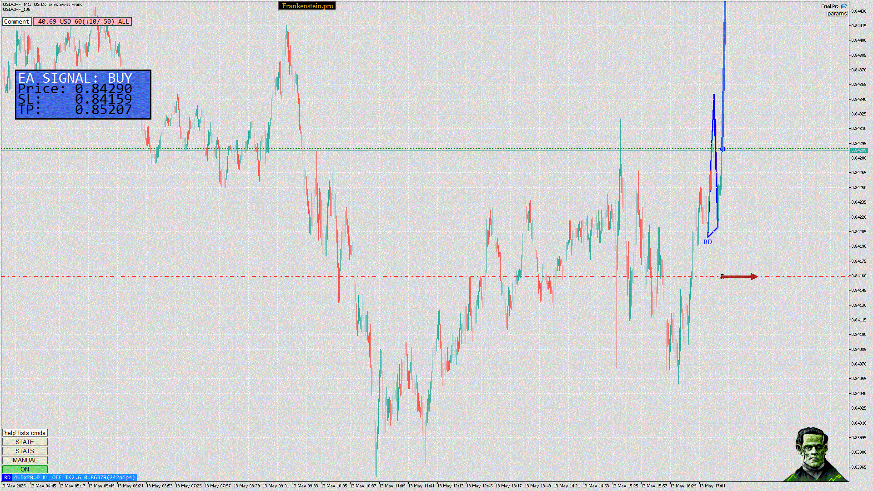Click the 13 May 12:13 time label
This screenshot has width=873, height=491.
coord(451,486)
